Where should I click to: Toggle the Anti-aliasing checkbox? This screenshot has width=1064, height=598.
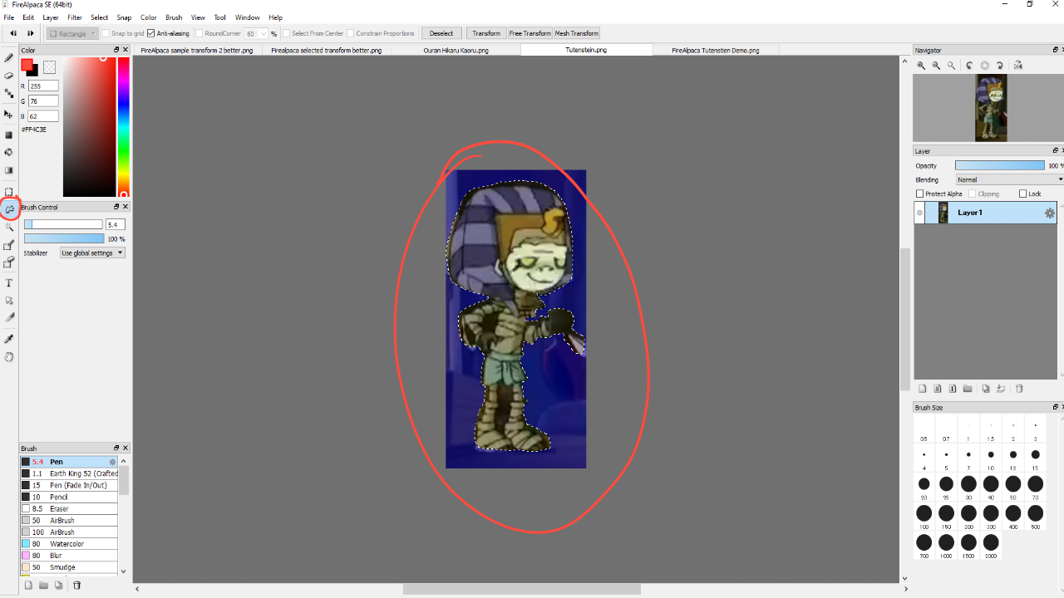click(150, 34)
